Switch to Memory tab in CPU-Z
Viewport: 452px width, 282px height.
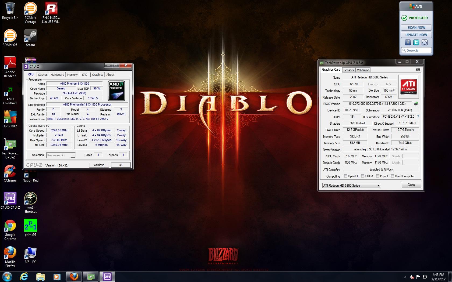(72, 75)
